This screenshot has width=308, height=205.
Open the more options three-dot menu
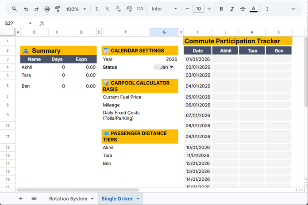tap(267, 9)
